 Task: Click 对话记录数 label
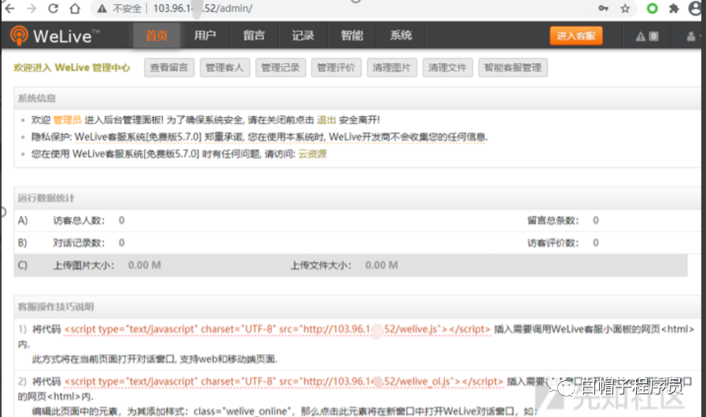(79, 243)
